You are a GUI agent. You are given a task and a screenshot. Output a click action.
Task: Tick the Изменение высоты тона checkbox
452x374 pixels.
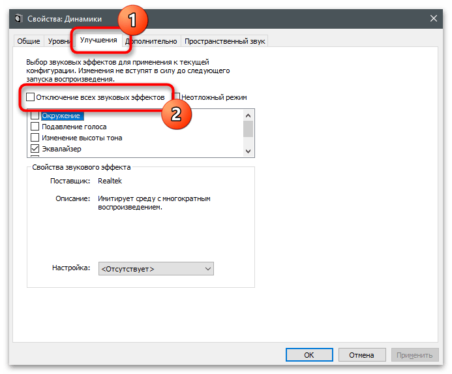[35, 137]
